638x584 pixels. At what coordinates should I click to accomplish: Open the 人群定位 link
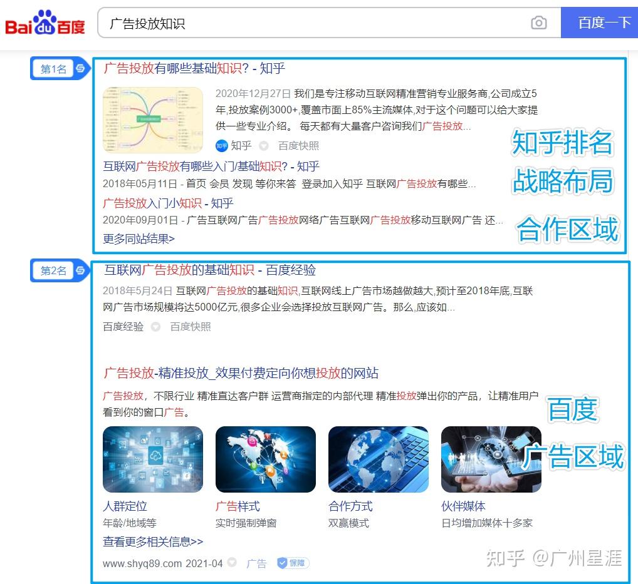(x=125, y=506)
